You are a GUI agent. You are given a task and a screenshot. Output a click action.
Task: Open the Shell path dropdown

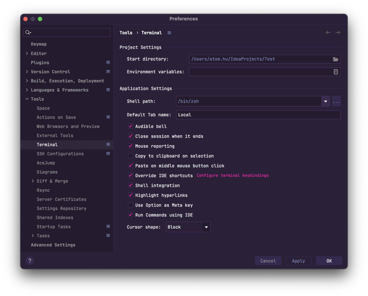tap(325, 101)
